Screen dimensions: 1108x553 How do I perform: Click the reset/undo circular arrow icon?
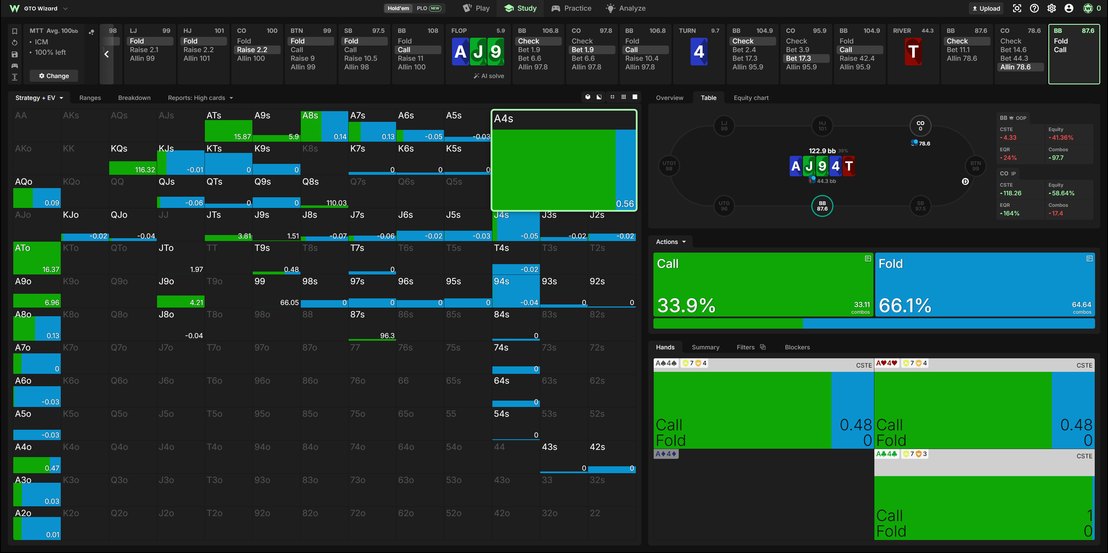[x=15, y=43]
